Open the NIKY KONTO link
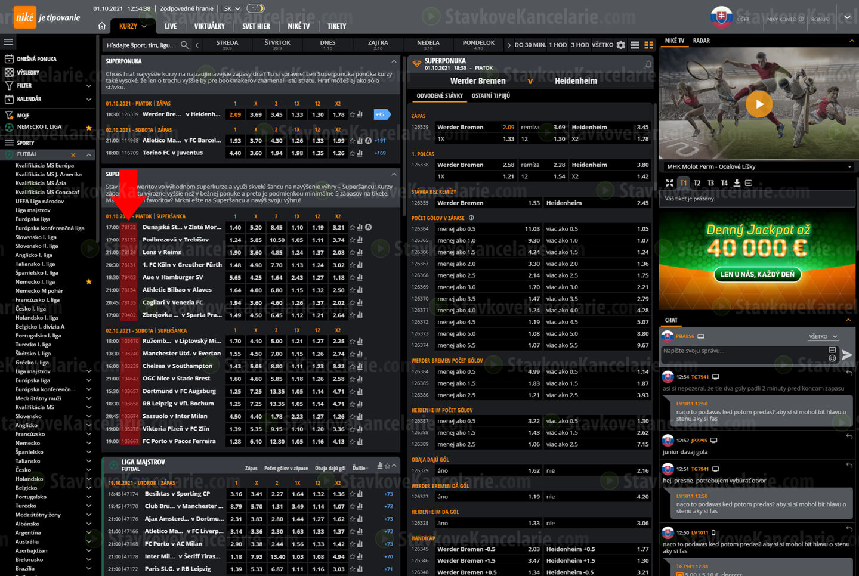859x576 pixels. click(785, 19)
